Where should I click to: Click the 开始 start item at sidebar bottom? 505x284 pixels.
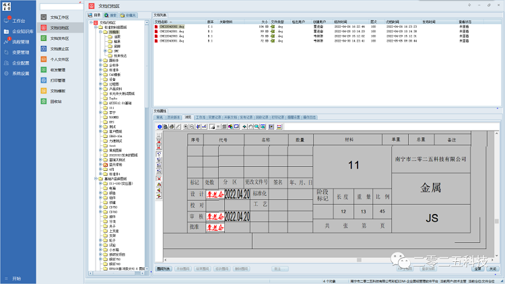(13, 279)
